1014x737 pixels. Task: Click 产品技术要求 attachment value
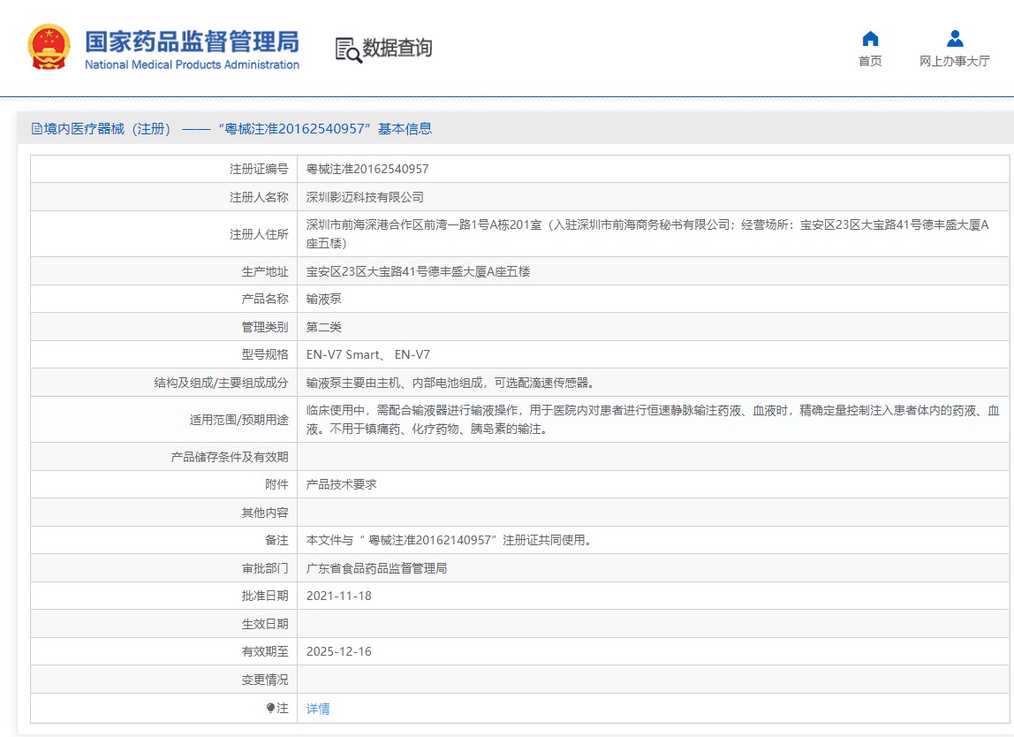(342, 484)
